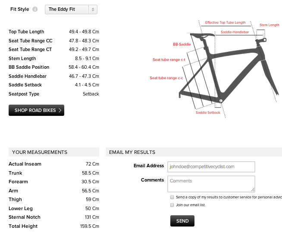Click the Stem Length diagram label

tap(269, 25)
